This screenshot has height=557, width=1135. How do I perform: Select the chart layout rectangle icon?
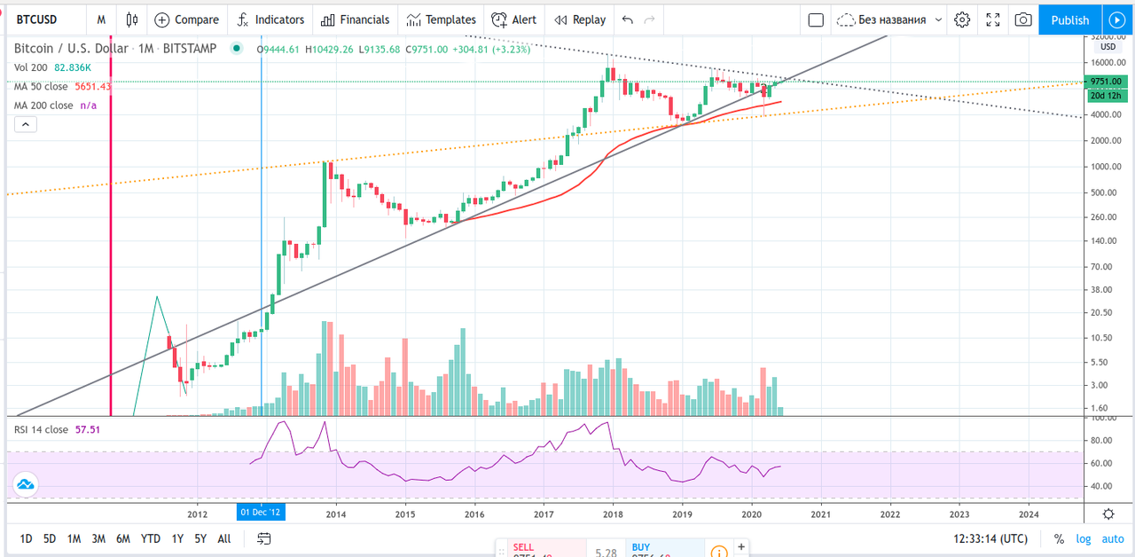tap(816, 20)
